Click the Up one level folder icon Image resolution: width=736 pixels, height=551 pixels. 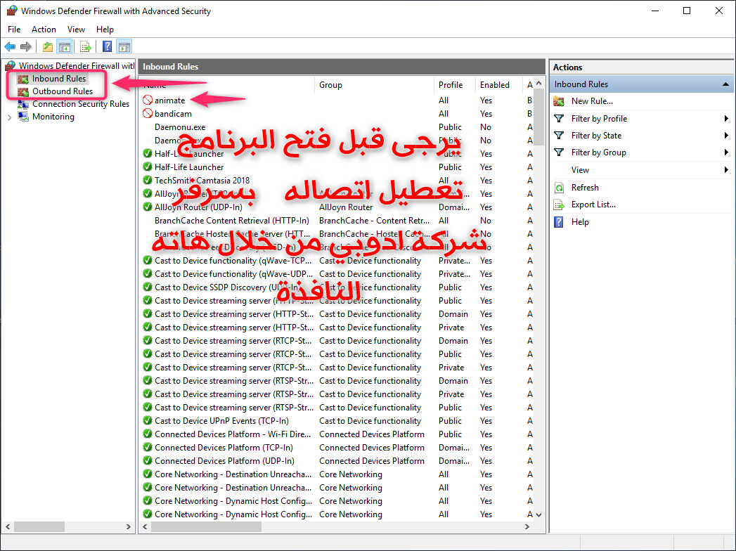pos(47,47)
